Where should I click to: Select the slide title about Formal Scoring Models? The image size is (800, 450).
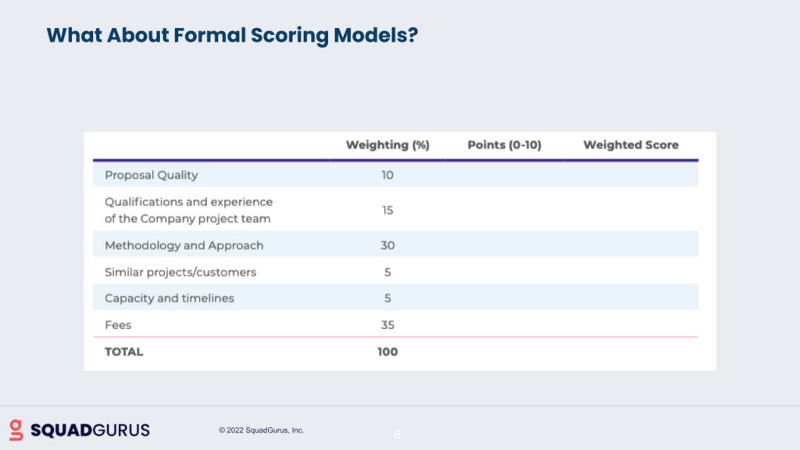click(x=230, y=35)
